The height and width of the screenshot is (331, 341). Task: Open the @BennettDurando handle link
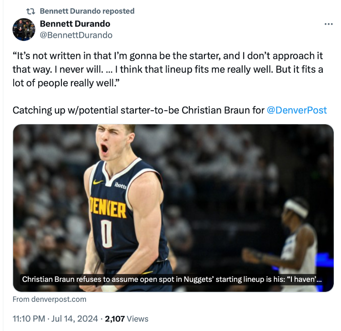click(x=76, y=35)
